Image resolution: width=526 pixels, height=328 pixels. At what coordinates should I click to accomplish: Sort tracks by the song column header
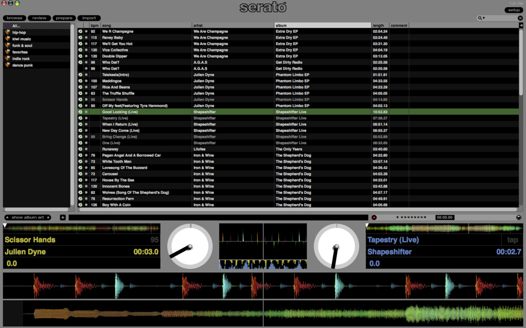[146, 25]
